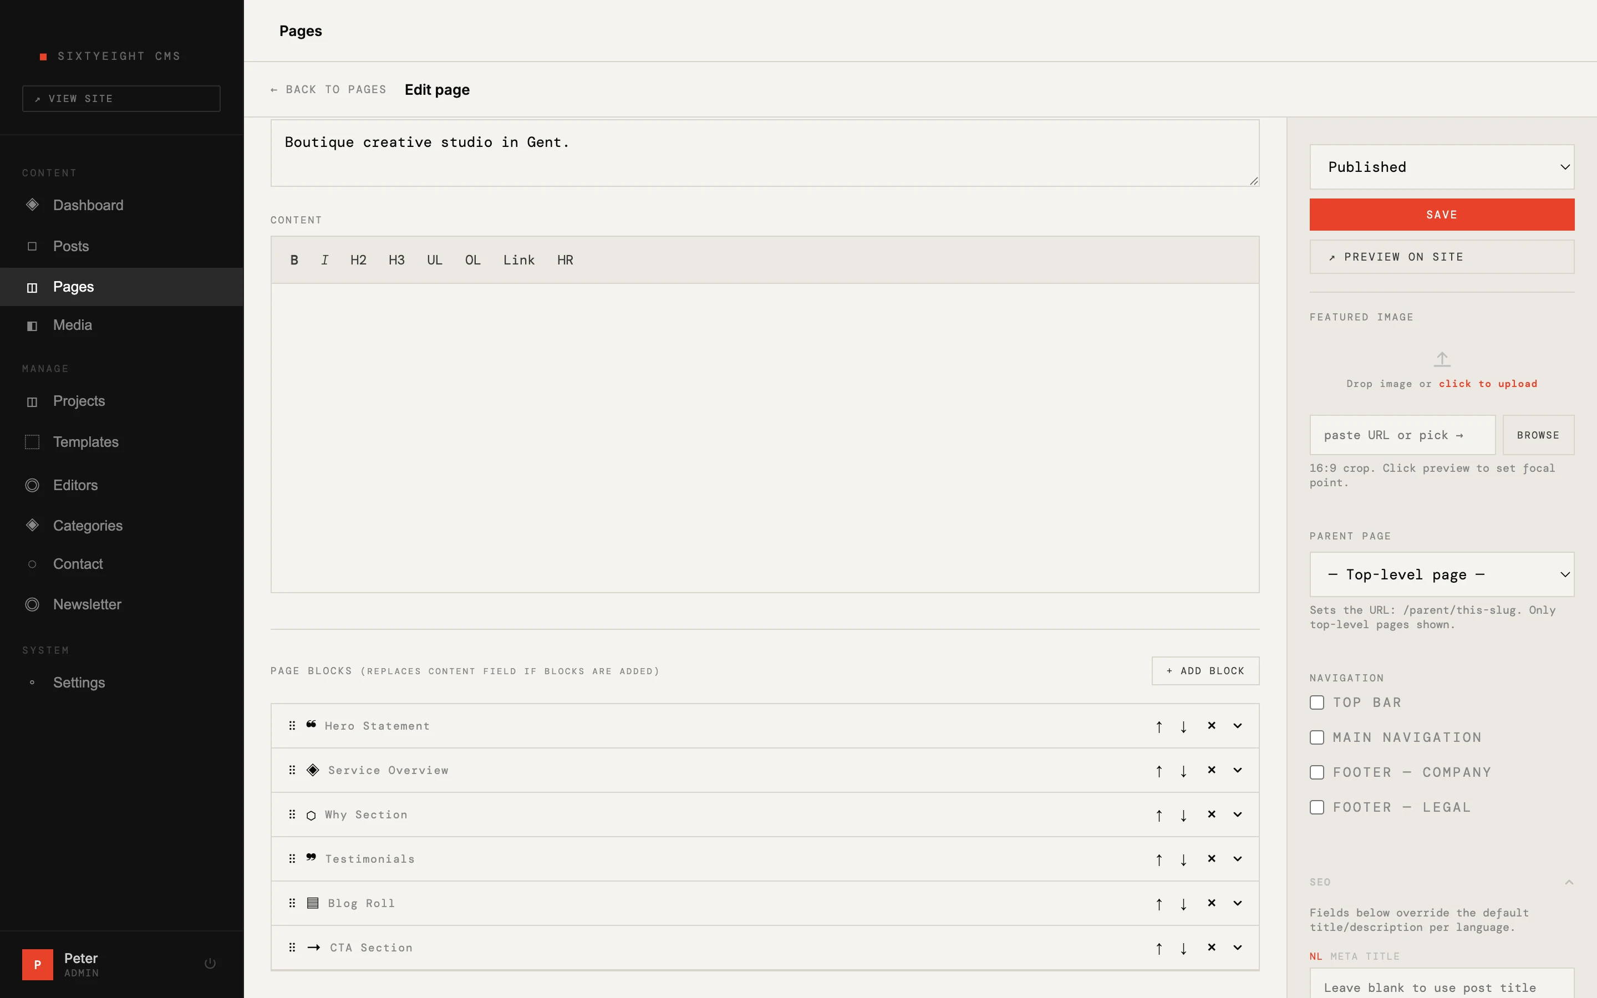Open the Media section

pyautogui.click(x=121, y=325)
